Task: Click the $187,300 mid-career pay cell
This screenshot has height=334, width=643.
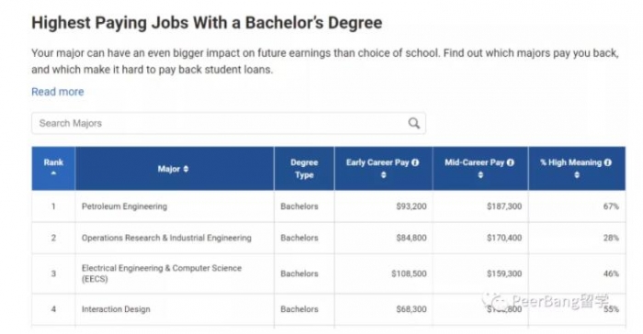Action: [504, 206]
